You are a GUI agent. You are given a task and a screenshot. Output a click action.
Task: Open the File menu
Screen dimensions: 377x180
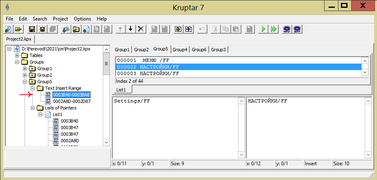point(9,19)
